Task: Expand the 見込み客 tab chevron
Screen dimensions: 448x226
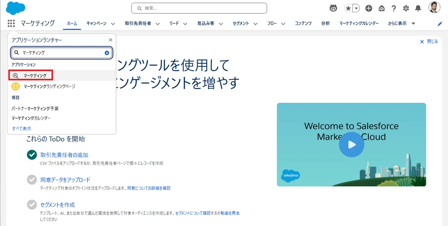Action: tap(221, 24)
